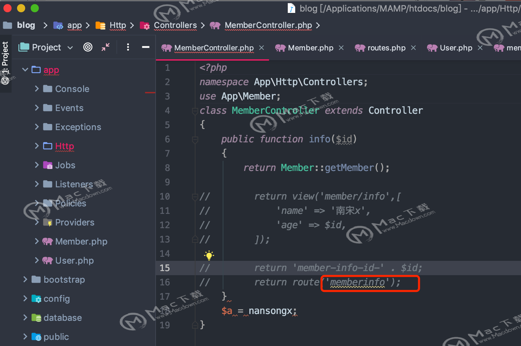Open the Project panel options (three dots)
The height and width of the screenshot is (346, 521).
128,47
